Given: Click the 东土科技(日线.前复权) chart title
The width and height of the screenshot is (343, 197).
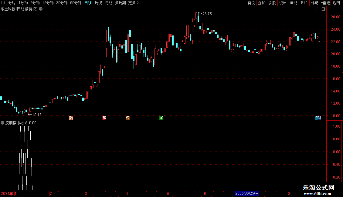Looking at the screenshot, I should (x=19, y=9).
